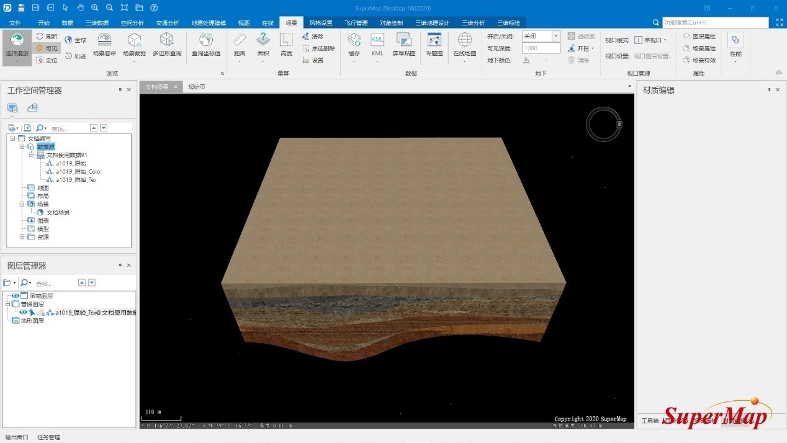Open the 地下颜色 underground color picker
This screenshot has height=443, width=787.
coord(527,60)
